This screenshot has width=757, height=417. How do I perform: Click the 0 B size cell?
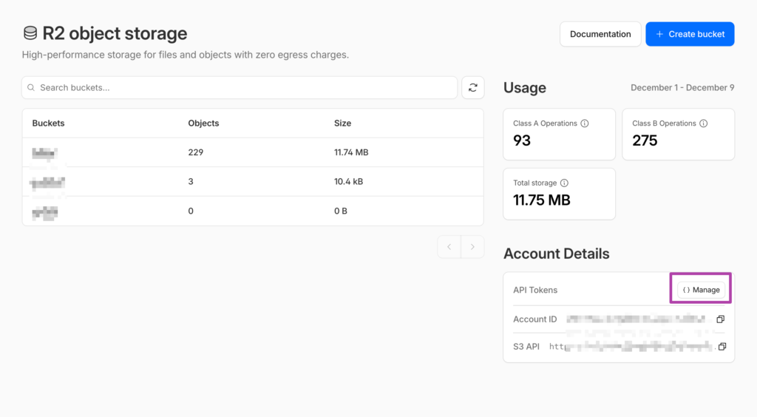click(340, 211)
